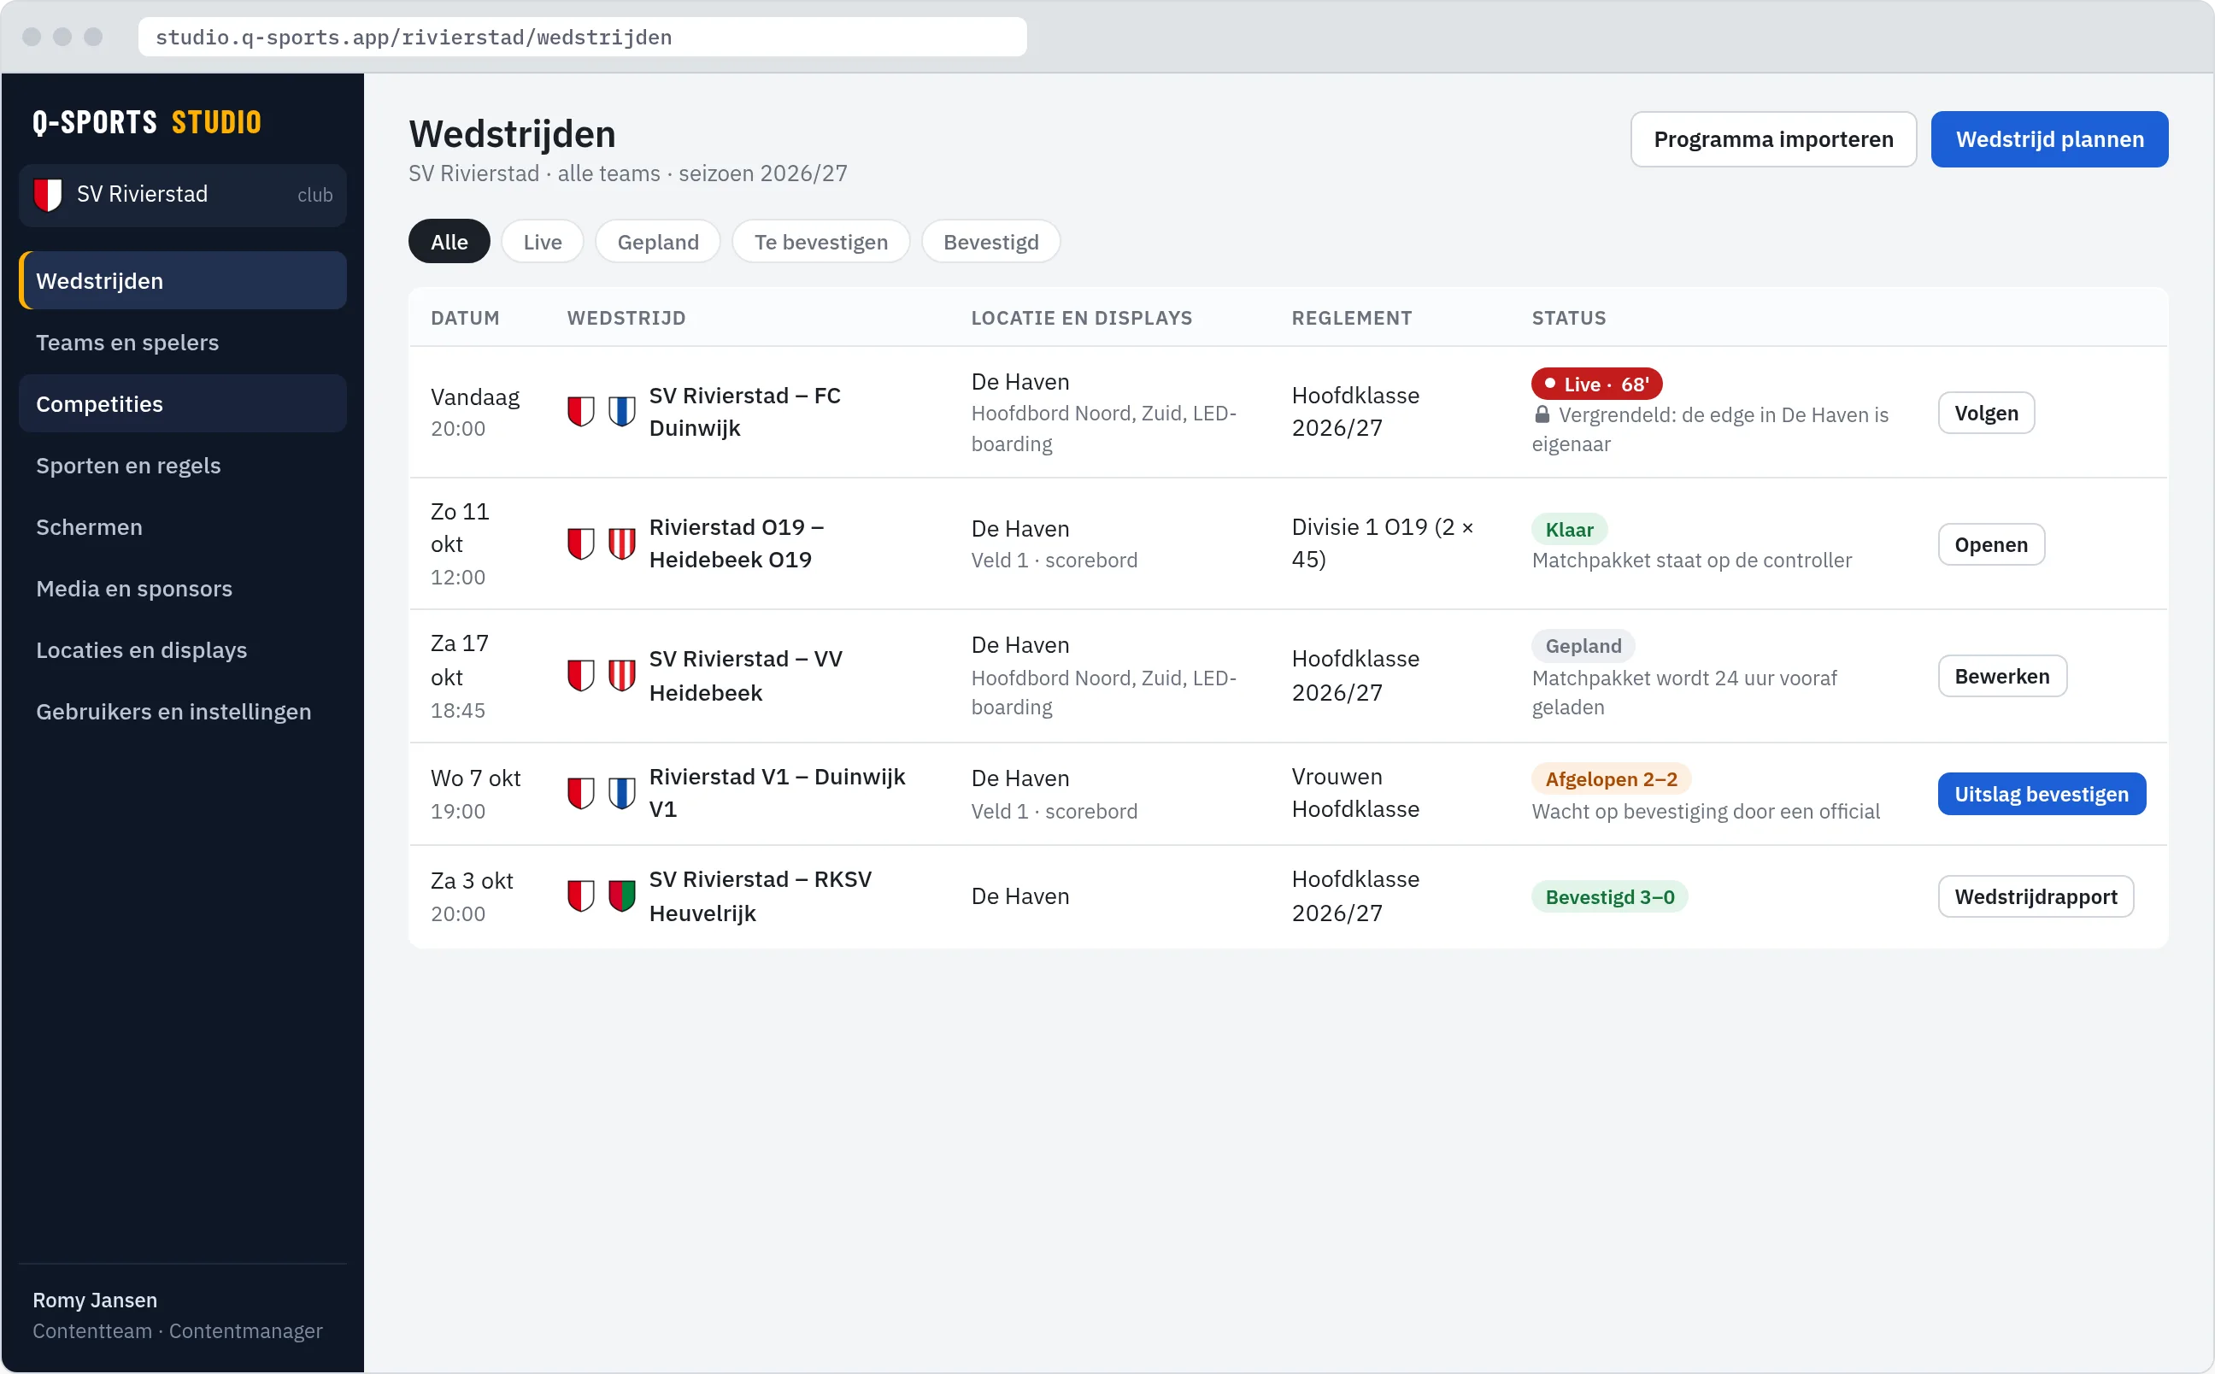The height and width of the screenshot is (1374, 2215).
Task: Switch to the Te bevestigen filter
Action: point(820,242)
